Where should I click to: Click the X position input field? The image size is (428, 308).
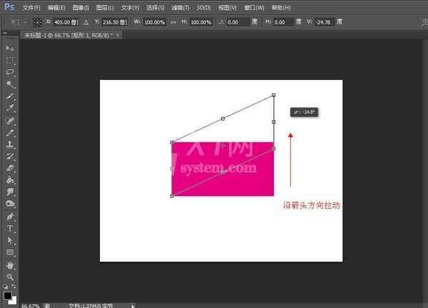tap(66, 22)
